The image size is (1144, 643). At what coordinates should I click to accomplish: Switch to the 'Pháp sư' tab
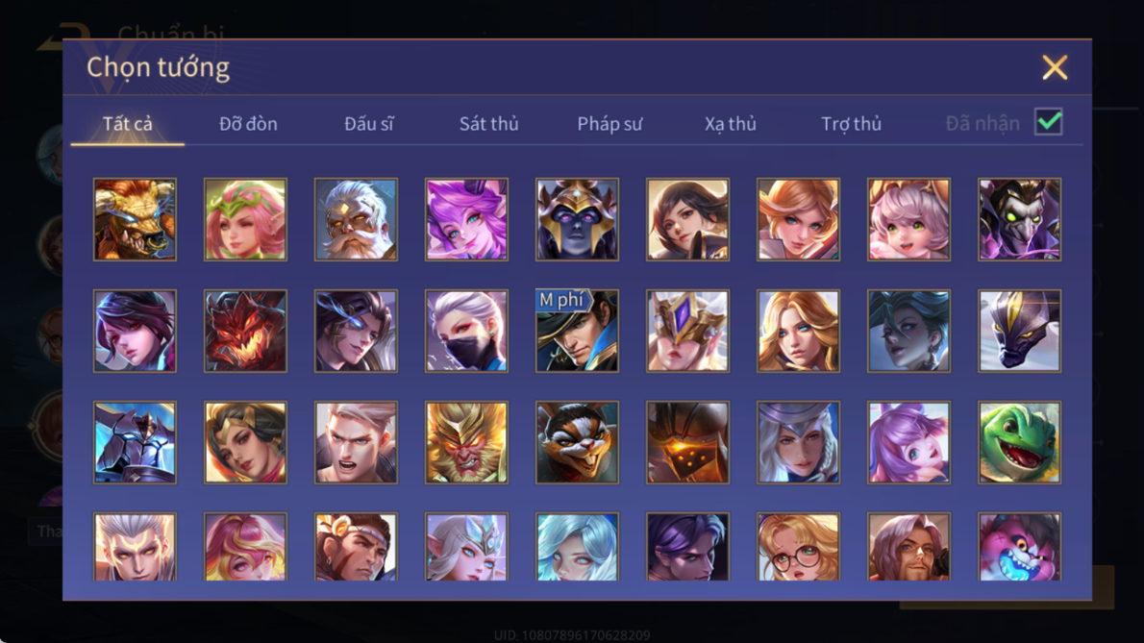[x=609, y=124]
